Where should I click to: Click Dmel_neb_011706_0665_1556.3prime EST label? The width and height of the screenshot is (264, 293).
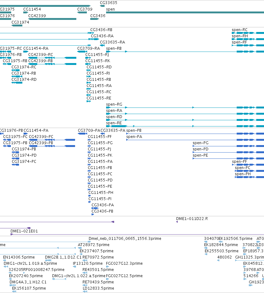point(125,239)
